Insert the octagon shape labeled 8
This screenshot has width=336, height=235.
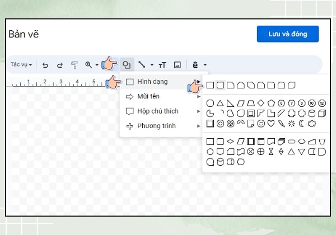pyautogui.click(x=301, y=103)
